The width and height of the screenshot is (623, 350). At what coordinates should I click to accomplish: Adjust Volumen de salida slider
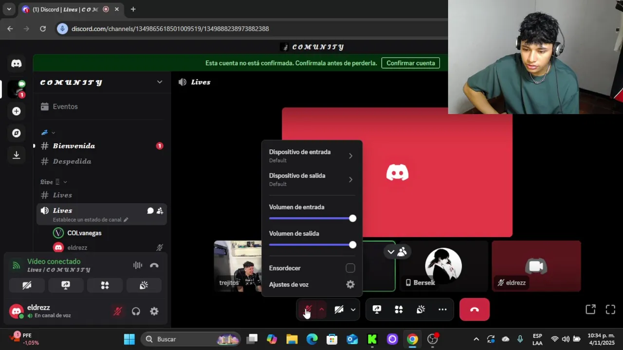click(x=312, y=245)
